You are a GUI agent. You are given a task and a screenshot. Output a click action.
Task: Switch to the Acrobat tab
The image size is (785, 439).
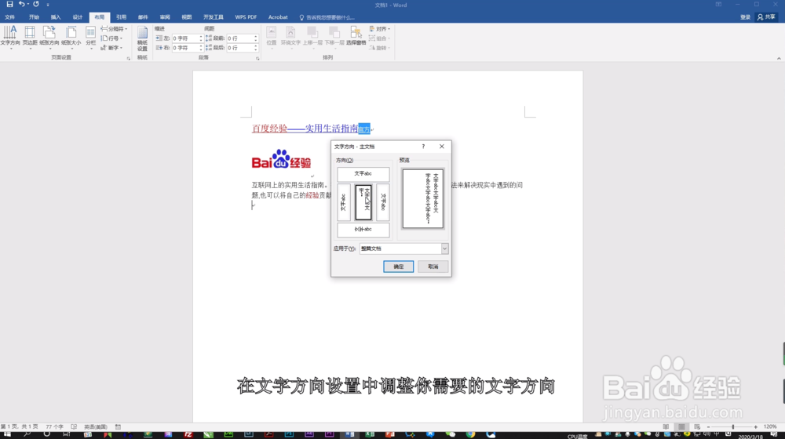[278, 17]
